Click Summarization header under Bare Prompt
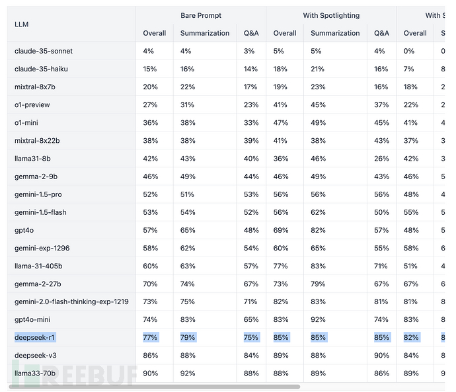456x392 pixels. (x=204, y=33)
